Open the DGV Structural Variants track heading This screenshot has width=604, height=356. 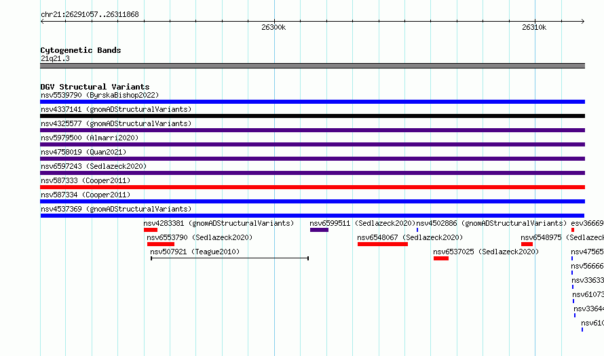point(95,87)
